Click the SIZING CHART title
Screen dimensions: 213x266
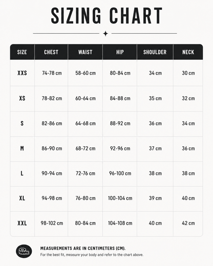(106, 15)
